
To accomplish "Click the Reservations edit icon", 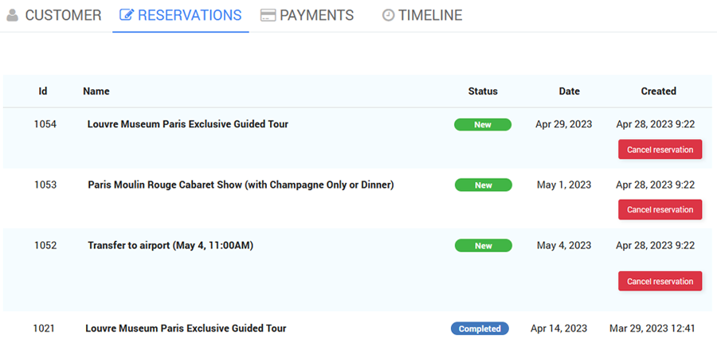I will tap(126, 15).
